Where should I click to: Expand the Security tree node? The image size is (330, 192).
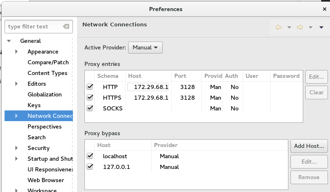pos(16,148)
